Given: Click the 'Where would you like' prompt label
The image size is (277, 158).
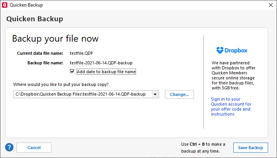Looking at the screenshot, I should click(x=61, y=84).
